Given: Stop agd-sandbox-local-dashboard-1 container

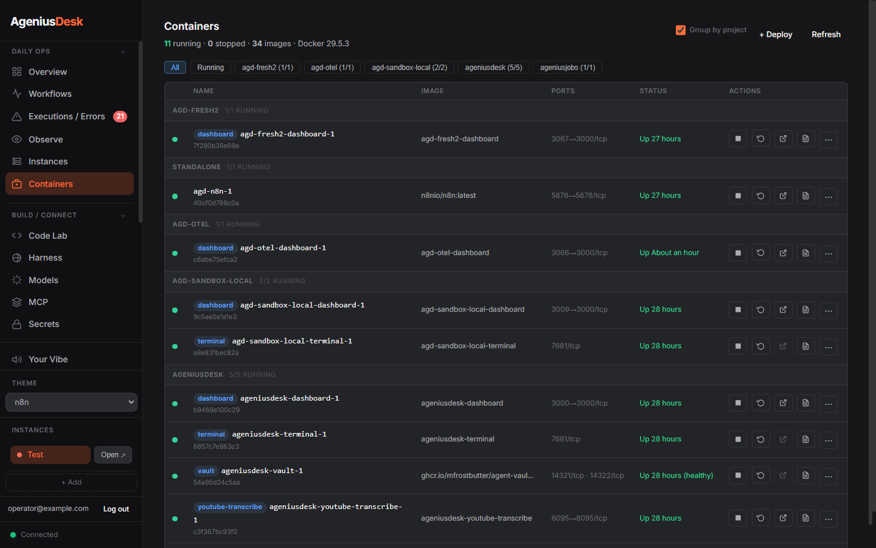Looking at the screenshot, I should pos(738,310).
